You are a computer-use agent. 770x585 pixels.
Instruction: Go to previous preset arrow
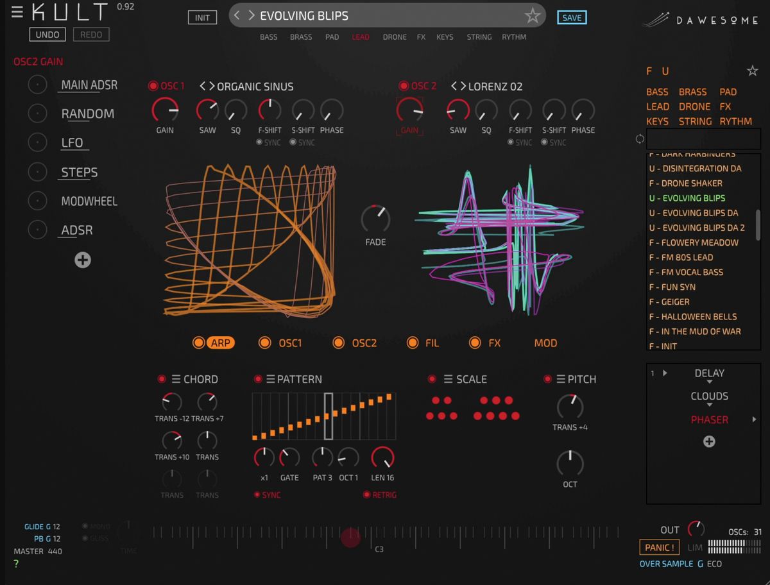(x=237, y=15)
